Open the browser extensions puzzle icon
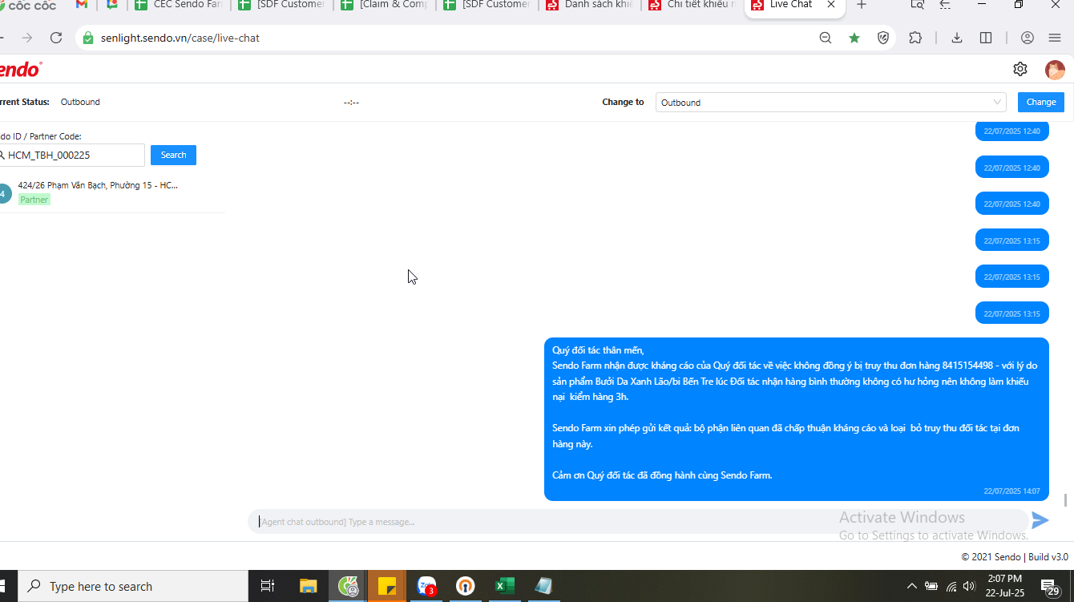 915,38
